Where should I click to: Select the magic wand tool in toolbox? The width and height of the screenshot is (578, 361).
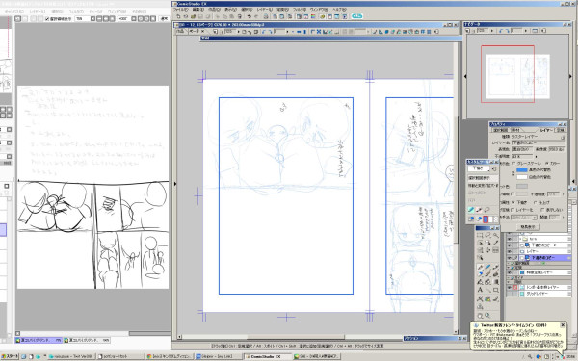(495, 235)
